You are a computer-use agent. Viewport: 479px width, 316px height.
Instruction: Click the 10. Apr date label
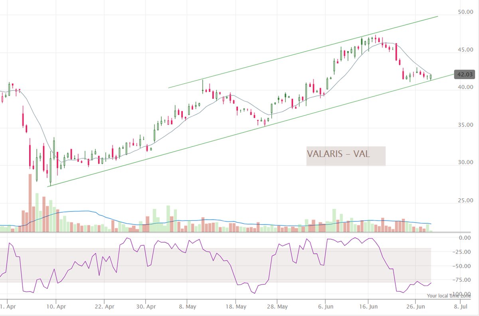pos(56,307)
